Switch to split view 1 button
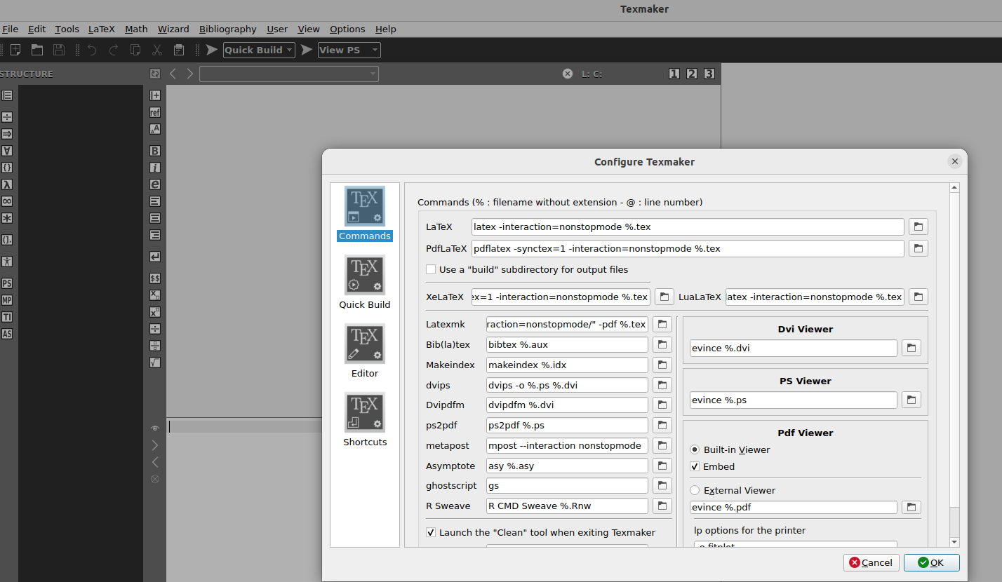Image resolution: width=1002 pixels, height=582 pixels. click(674, 74)
